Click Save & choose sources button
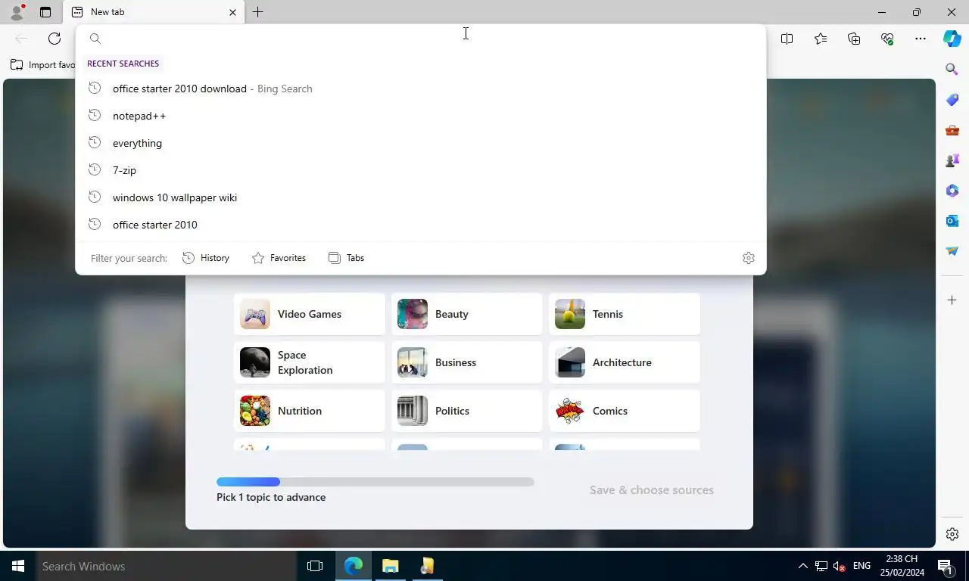The image size is (969, 581). (652, 490)
